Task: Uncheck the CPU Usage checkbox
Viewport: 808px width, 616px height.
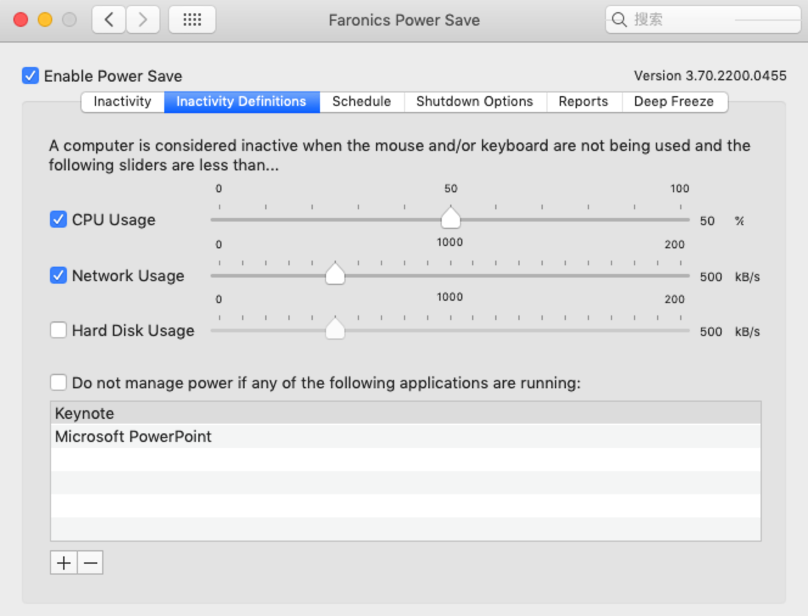Action: 58,219
